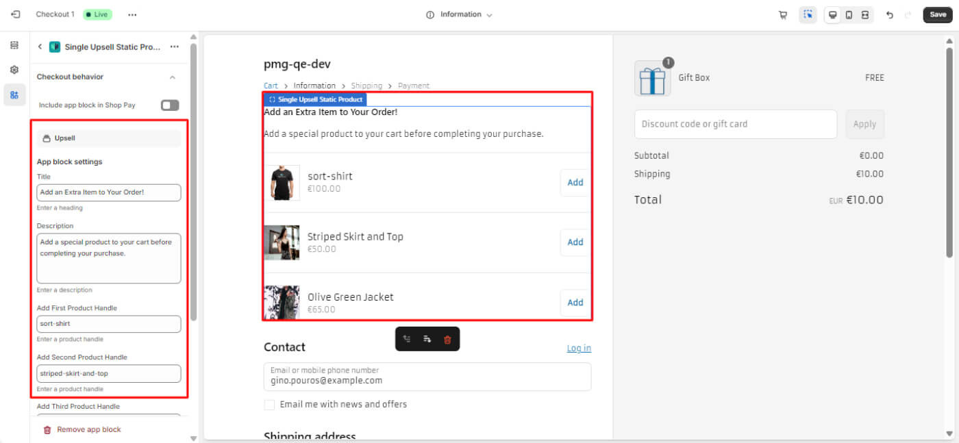This screenshot has height=443, width=959.
Task: Go back from Single Upsell Static Product
Action: 40,47
